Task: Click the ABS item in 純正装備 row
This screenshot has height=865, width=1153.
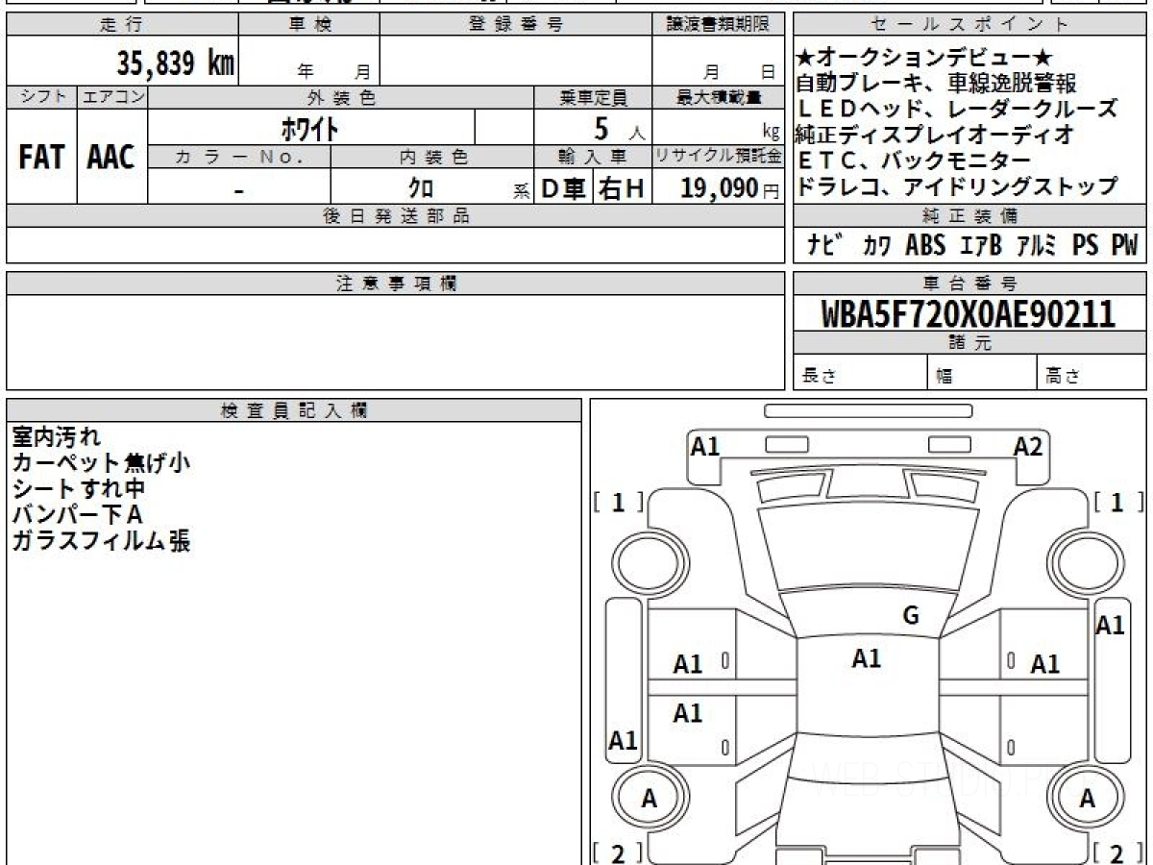Action: pos(924,246)
